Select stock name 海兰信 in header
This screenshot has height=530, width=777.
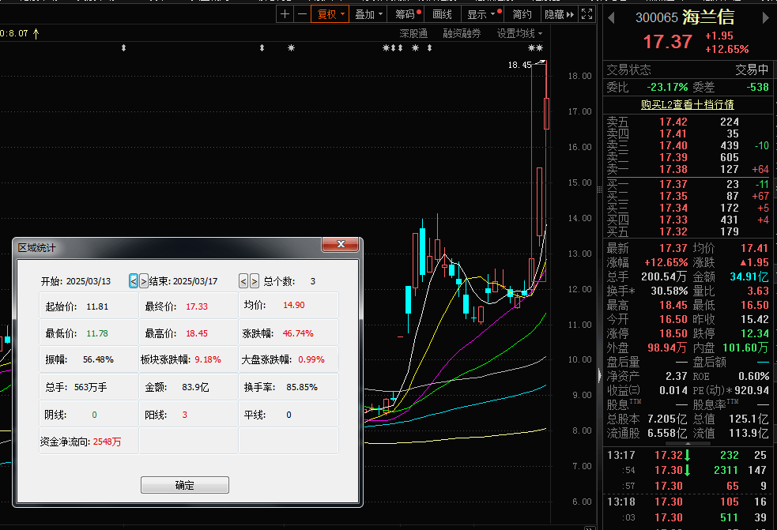[708, 17]
